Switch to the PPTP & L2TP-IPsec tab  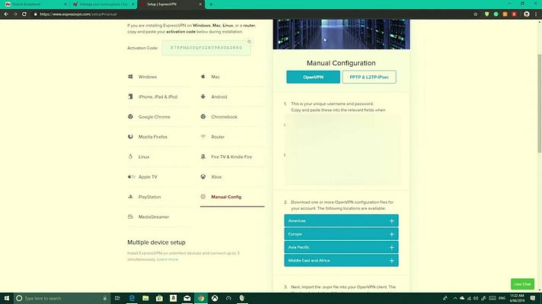click(x=369, y=77)
